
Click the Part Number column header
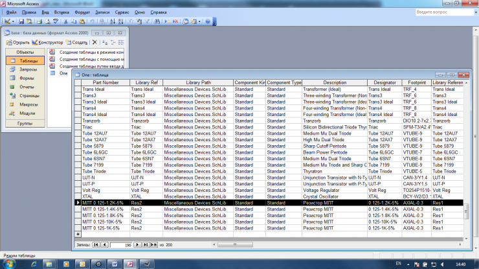(x=106, y=83)
